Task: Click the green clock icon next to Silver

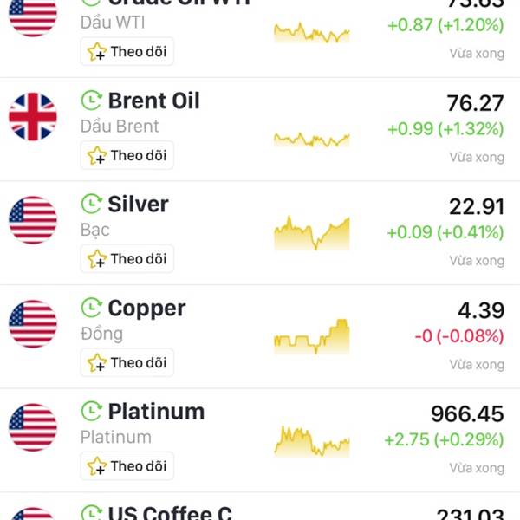Action: pyautogui.click(x=91, y=205)
